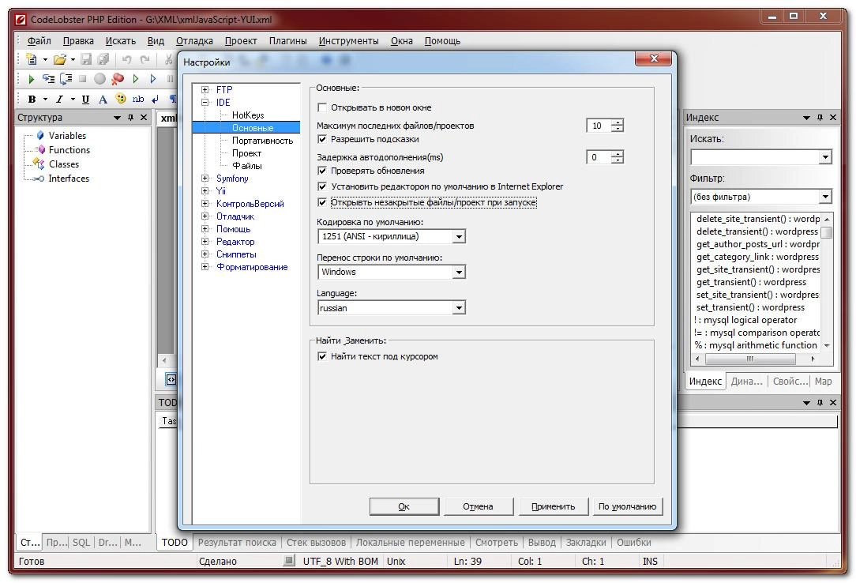Viewport: 856px width, 583px height.
Task: Click the Ок button
Action: (x=404, y=506)
